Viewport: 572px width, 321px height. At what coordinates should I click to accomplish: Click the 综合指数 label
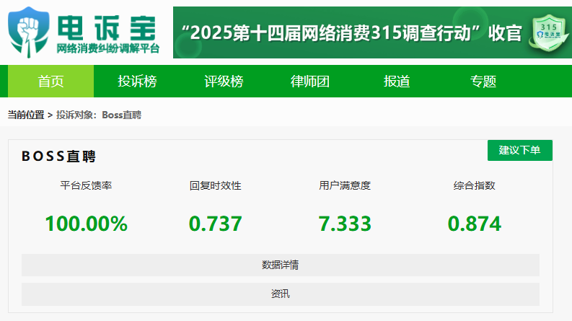point(474,185)
